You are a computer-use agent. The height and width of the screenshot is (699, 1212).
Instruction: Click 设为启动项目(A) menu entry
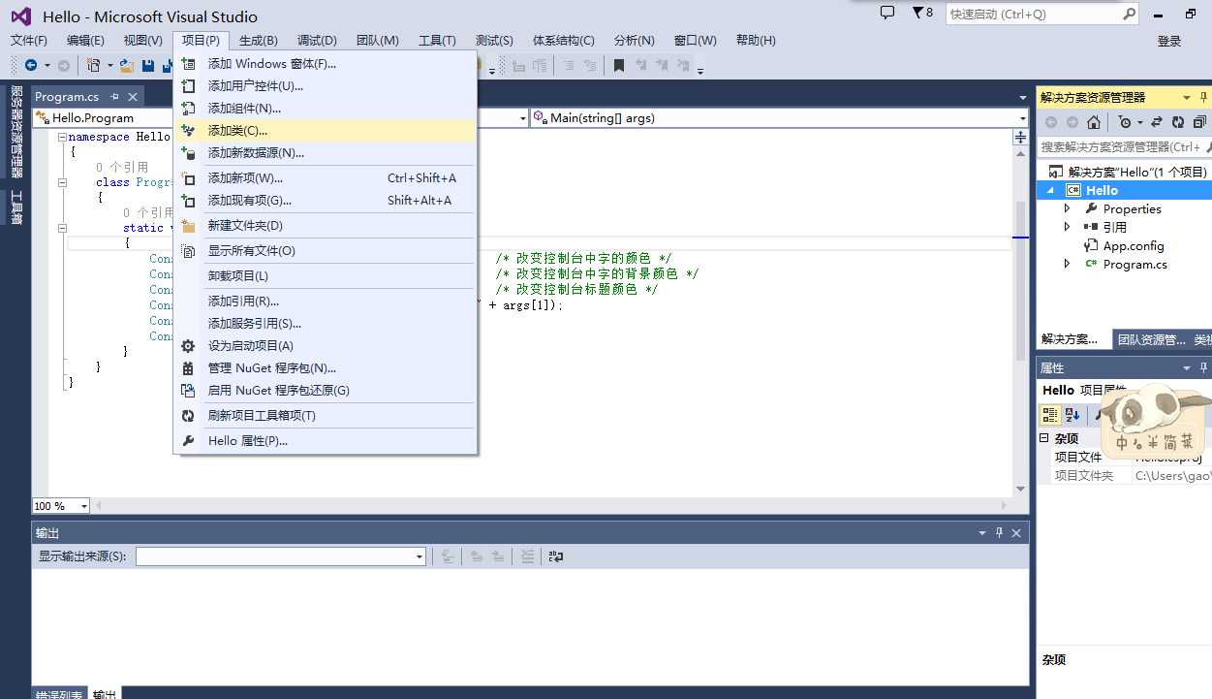(326, 346)
